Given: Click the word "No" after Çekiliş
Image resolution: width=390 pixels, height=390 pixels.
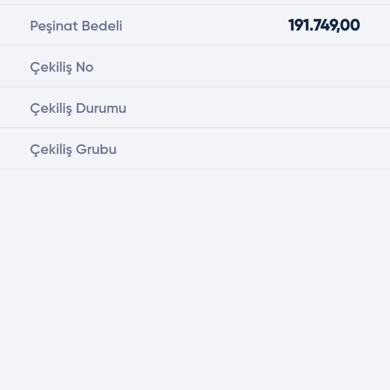Looking at the screenshot, I should pyautogui.click(x=85, y=67).
